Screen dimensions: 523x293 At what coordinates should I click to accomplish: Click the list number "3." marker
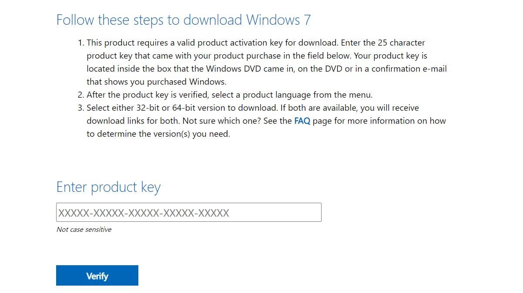pos(81,108)
